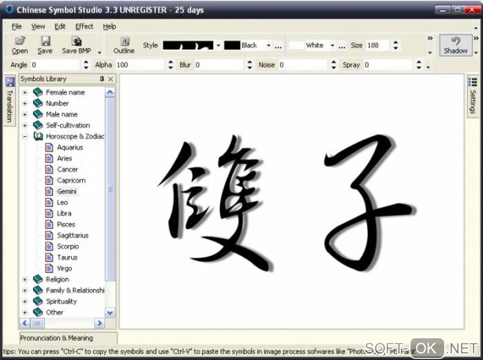Click the Gemini page icon

coord(49,191)
